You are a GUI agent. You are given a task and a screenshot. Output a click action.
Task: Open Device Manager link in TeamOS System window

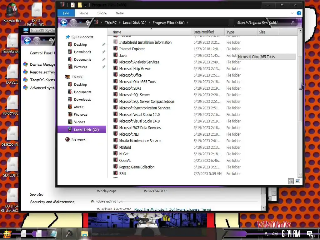pos(42,64)
